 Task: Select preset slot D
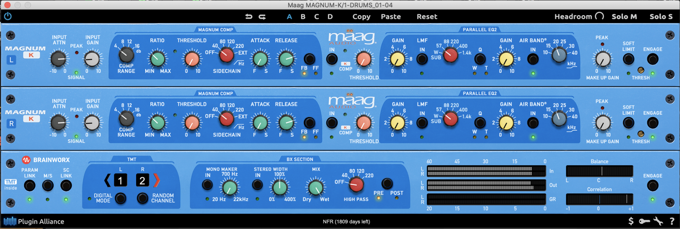pyautogui.click(x=330, y=17)
